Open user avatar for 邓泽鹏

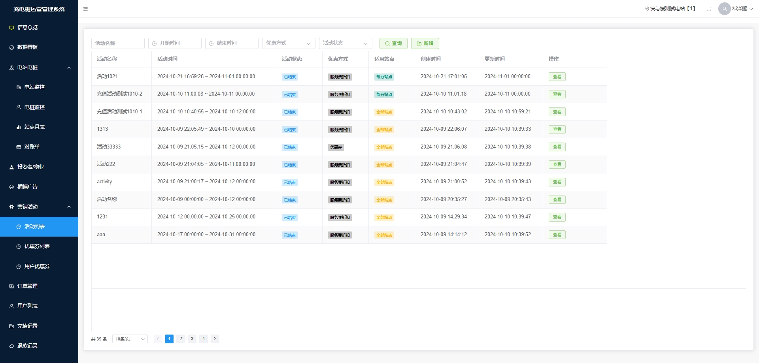click(x=724, y=9)
